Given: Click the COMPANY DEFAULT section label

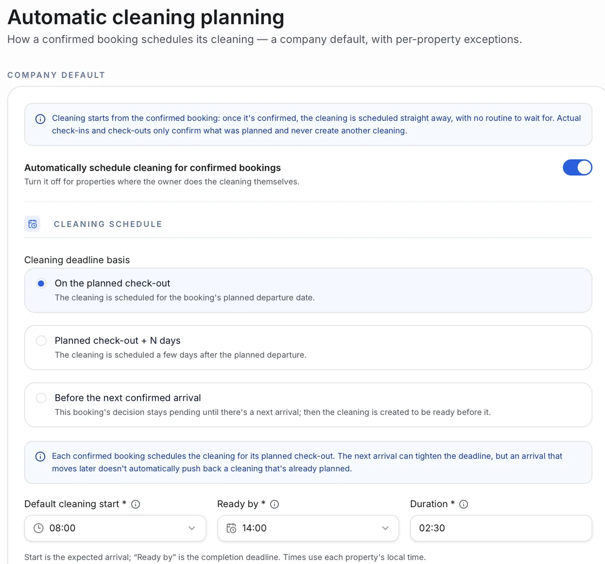Looking at the screenshot, I should pyautogui.click(x=56, y=75).
